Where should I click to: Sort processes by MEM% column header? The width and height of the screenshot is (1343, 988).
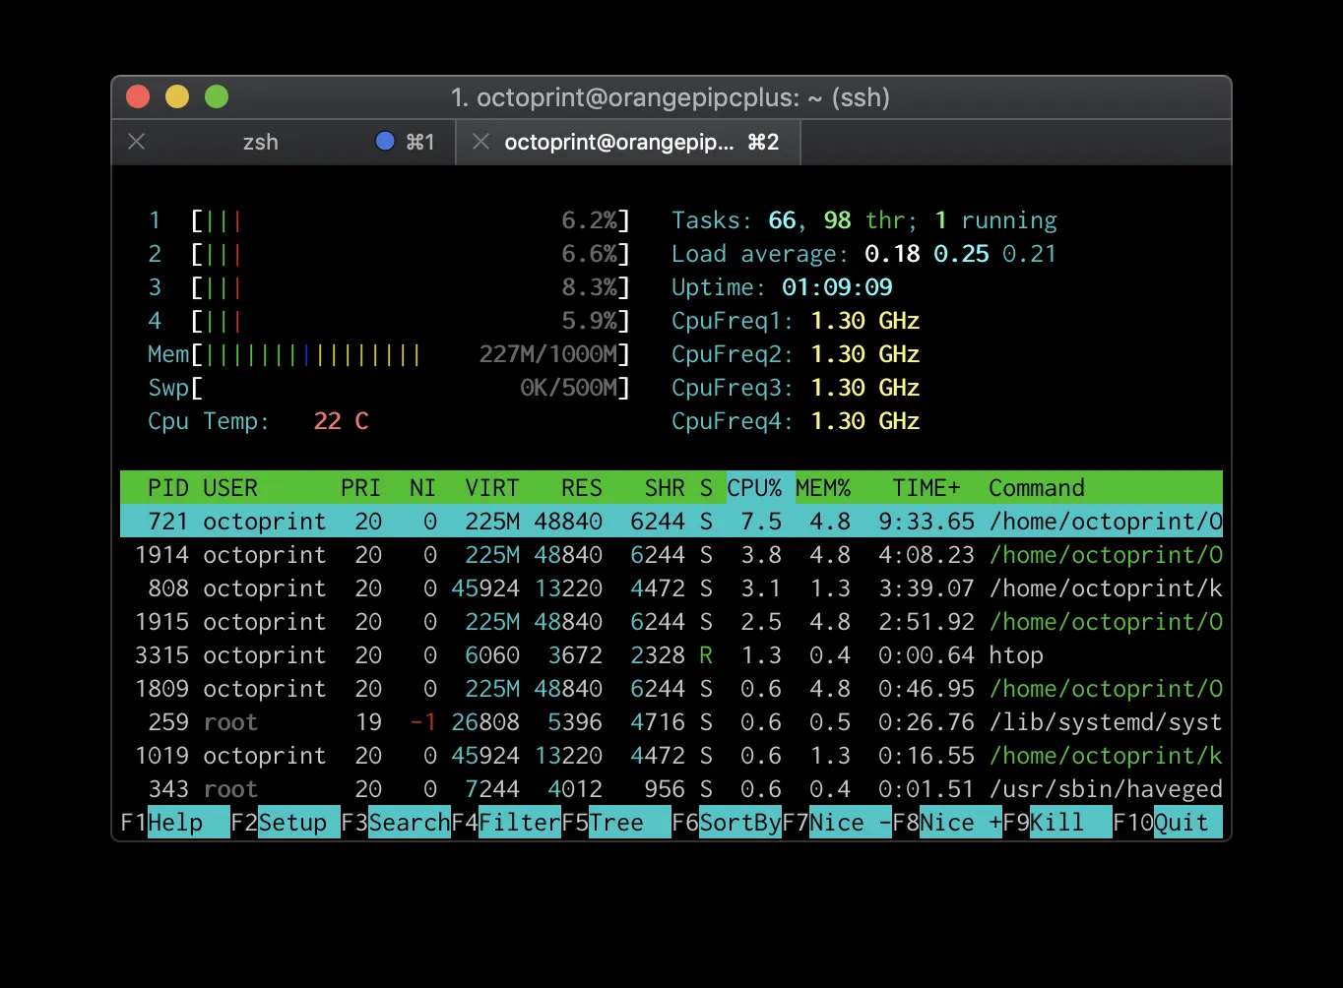click(823, 488)
